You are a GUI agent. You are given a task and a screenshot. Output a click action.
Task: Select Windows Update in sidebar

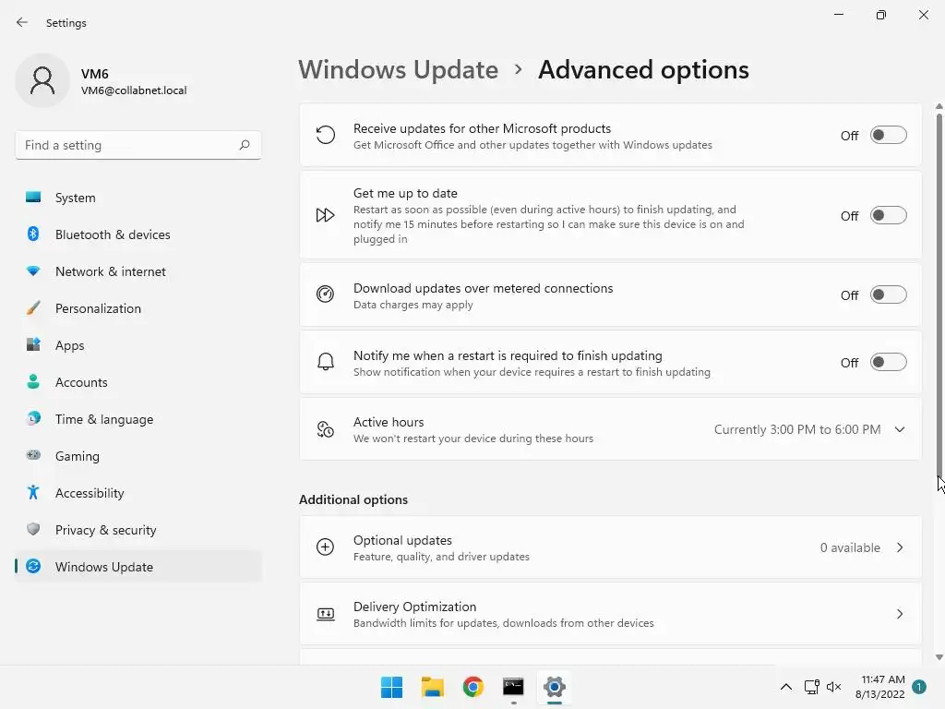pos(138,566)
